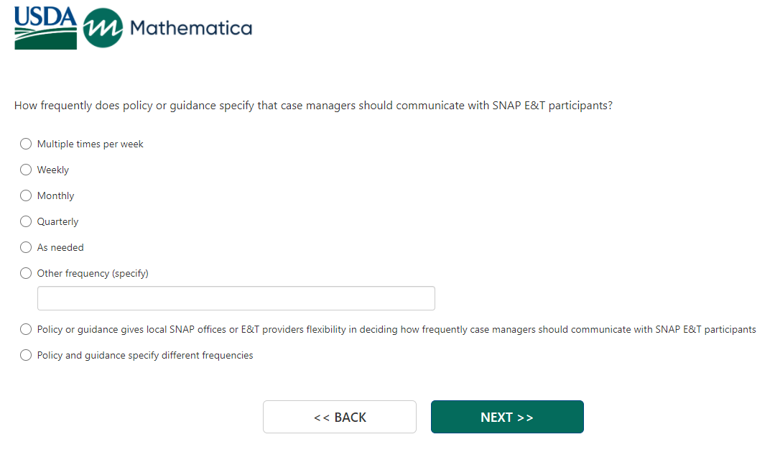Click the "Policy and guidance specify different frequencies" label

pos(145,355)
